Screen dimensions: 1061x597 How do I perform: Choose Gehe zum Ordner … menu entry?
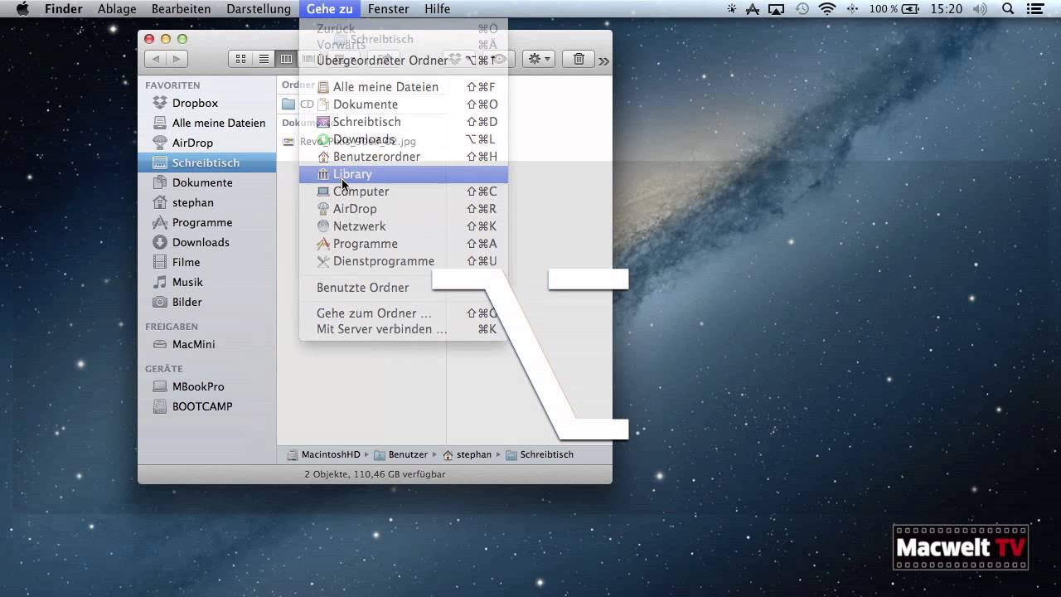click(x=403, y=313)
